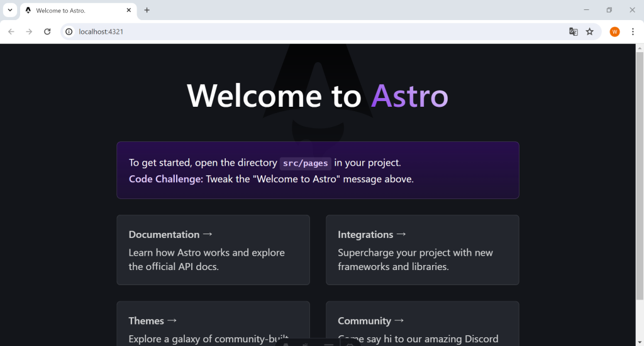Open the Documentation card link
The height and width of the screenshot is (346, 644).
click(213, 250)
